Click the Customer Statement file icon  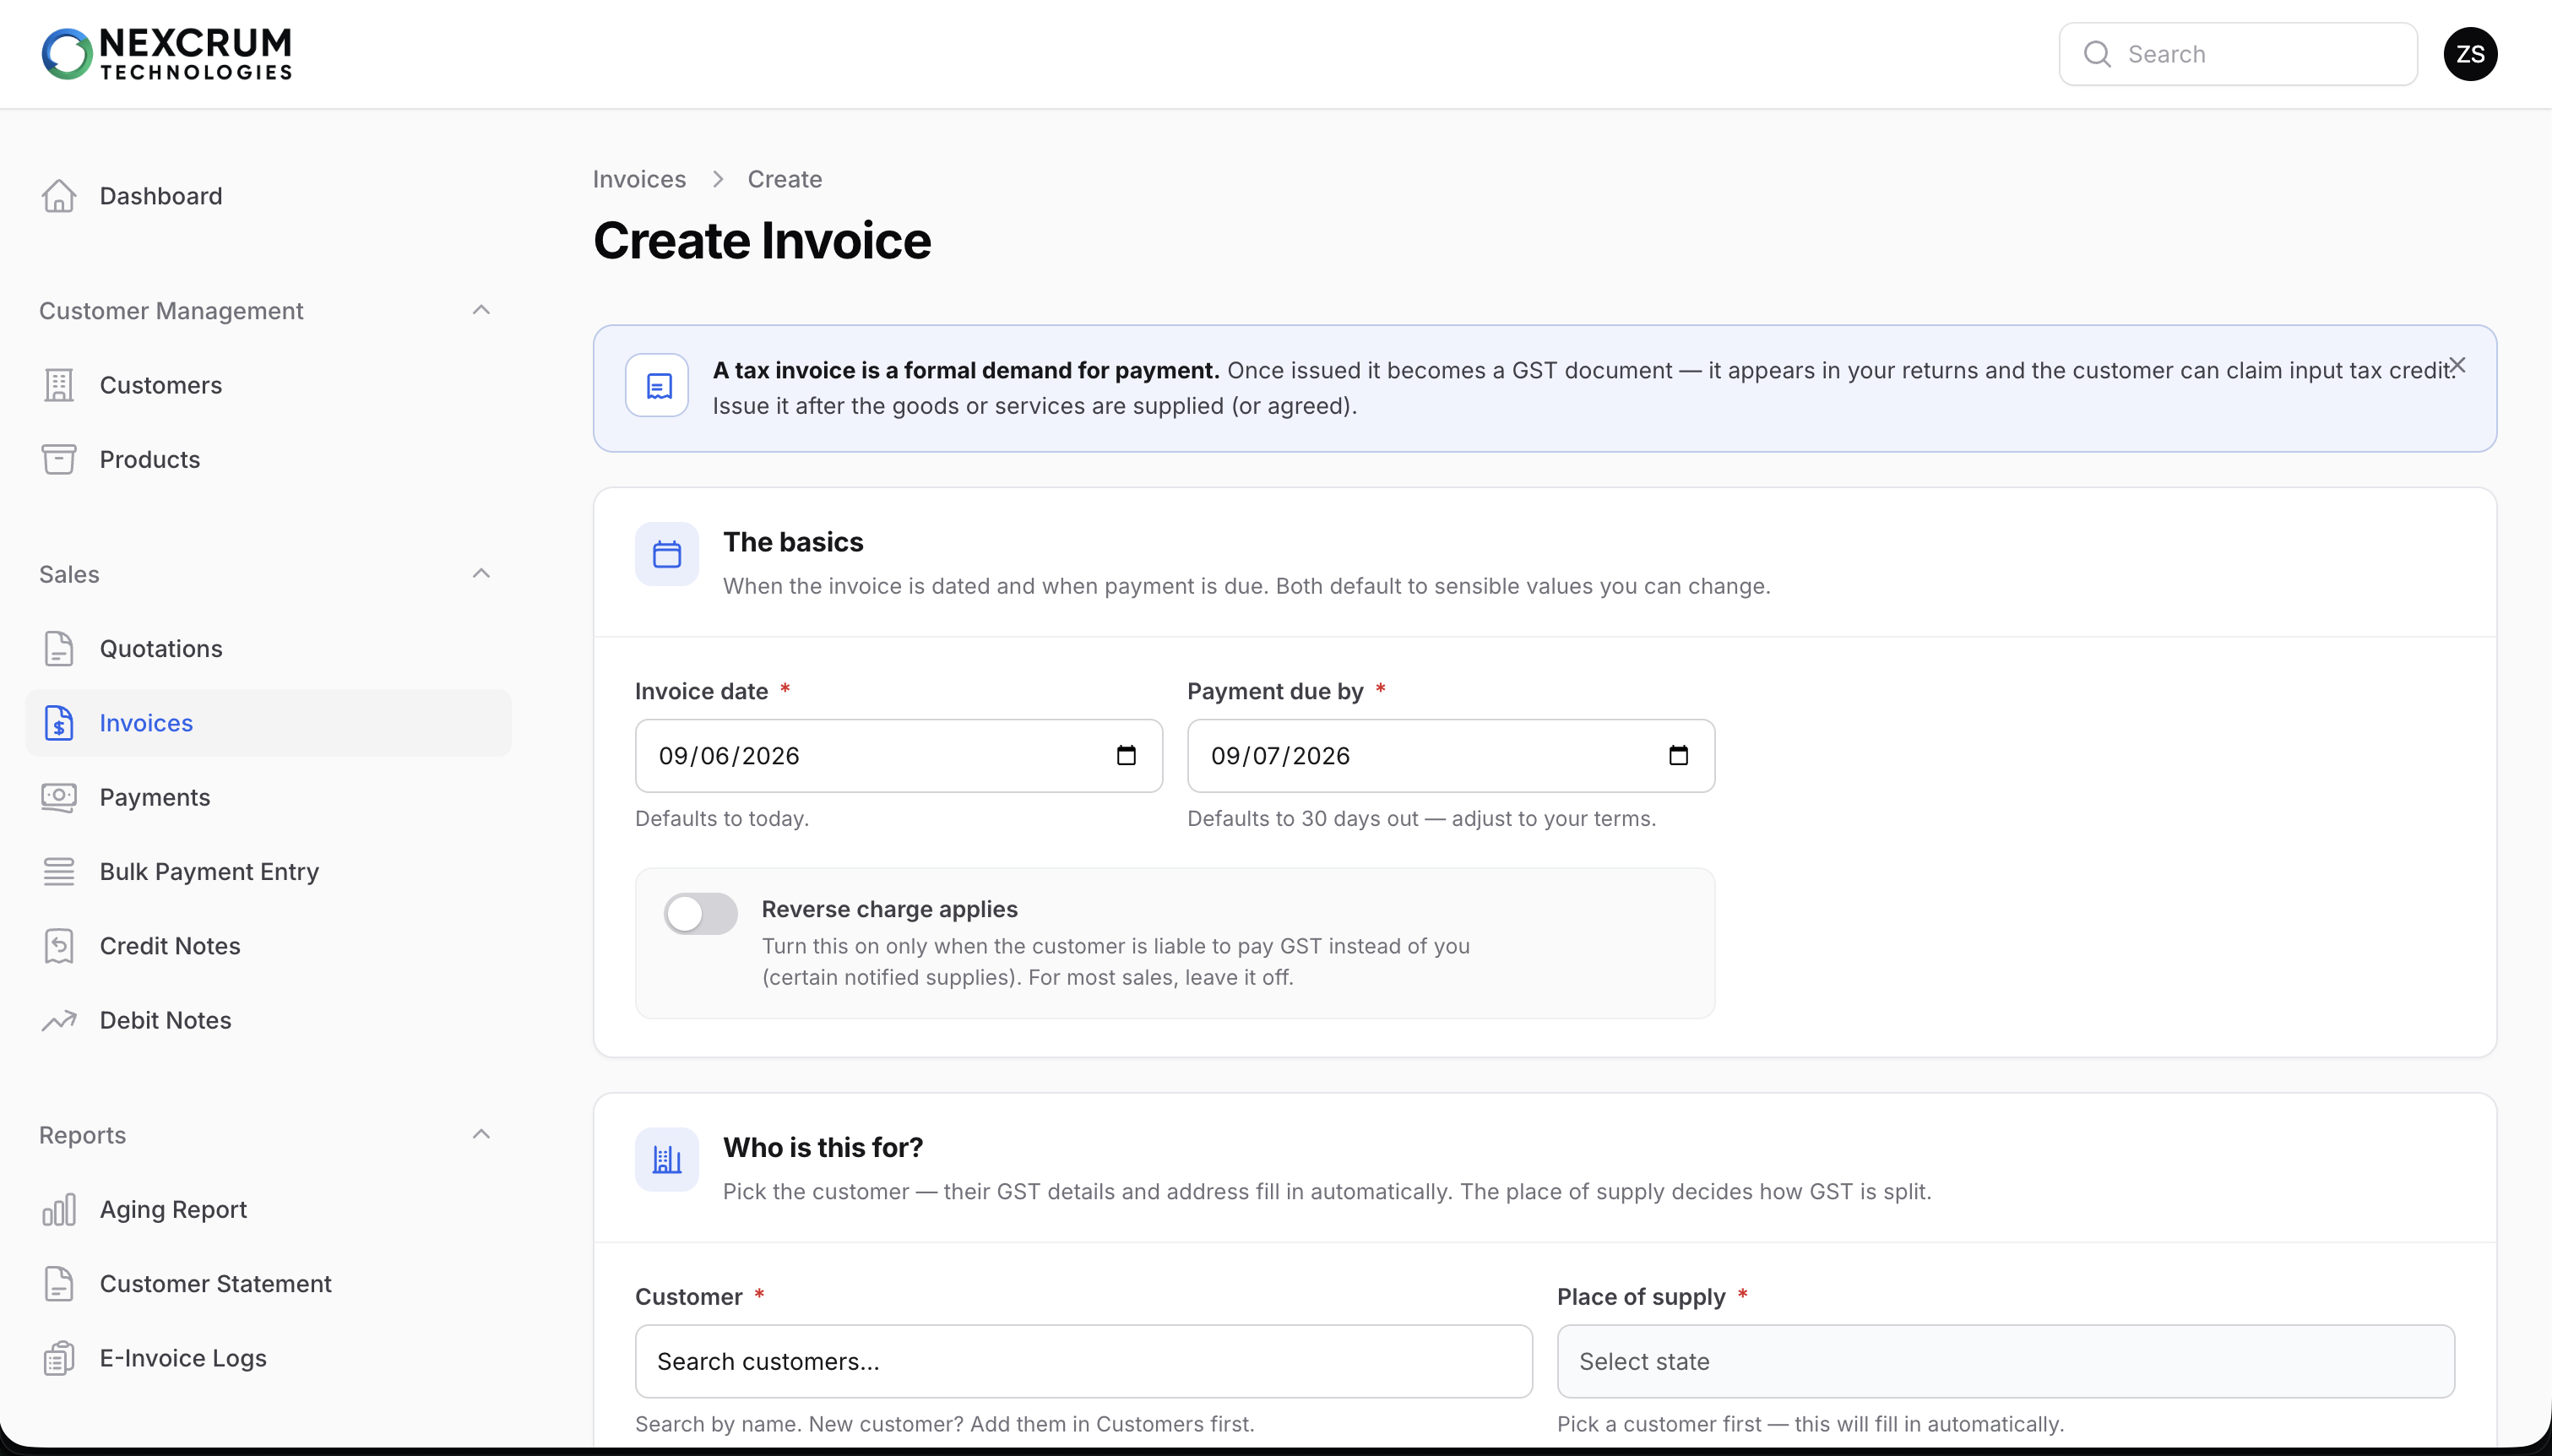[59, 1283]
